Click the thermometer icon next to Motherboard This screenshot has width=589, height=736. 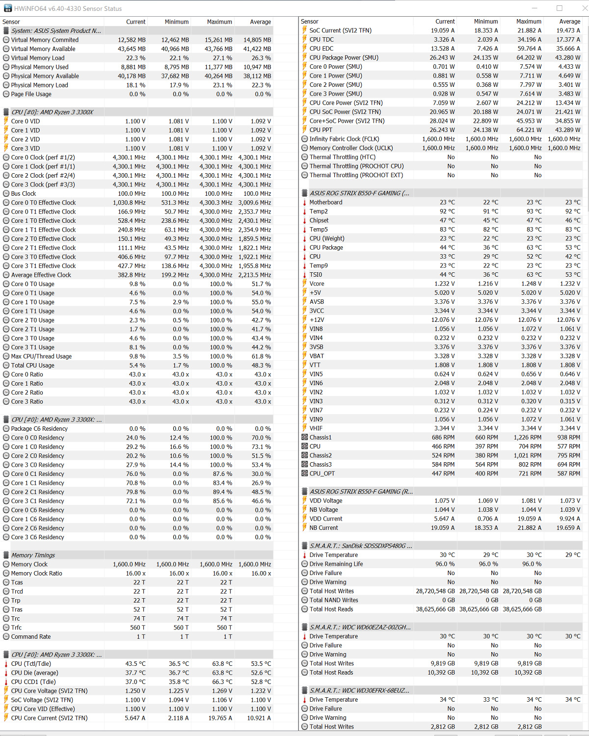(304, 202)
